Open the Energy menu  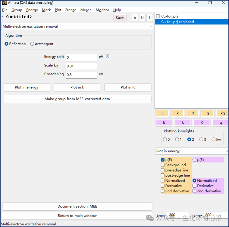pos(32,10)
